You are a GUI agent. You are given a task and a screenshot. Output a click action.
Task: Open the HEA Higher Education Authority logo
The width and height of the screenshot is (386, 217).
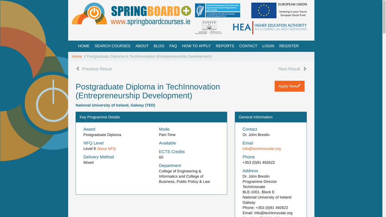[270, 27]
